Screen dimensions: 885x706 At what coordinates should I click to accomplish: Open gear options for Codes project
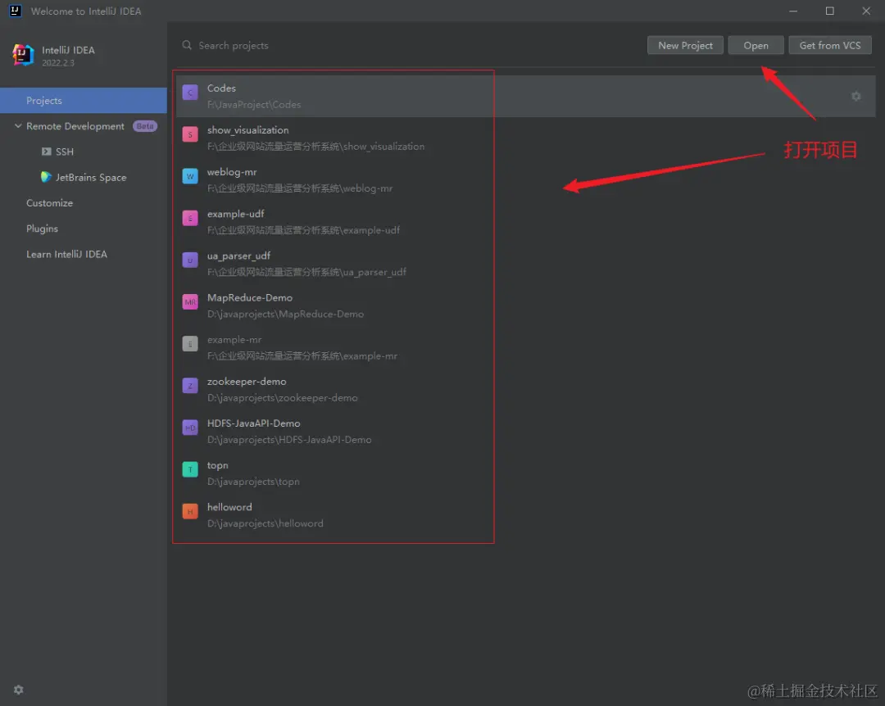(x=855, y=97)
